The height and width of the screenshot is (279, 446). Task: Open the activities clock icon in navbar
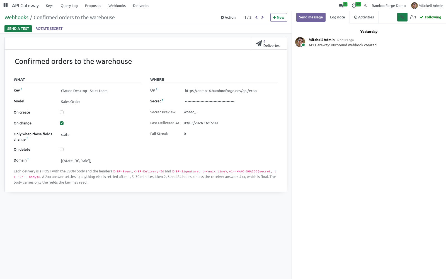coord(354,6)
